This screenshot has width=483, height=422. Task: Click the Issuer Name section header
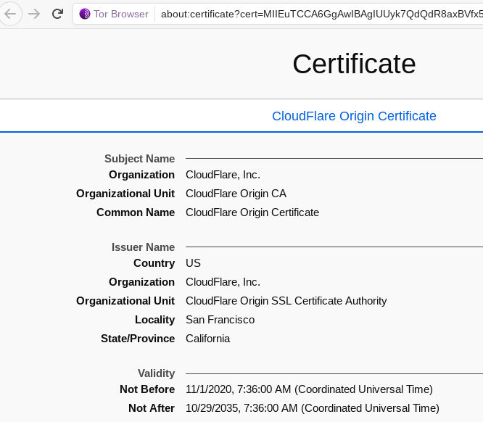pyautogui.click(x=143, y=247)
